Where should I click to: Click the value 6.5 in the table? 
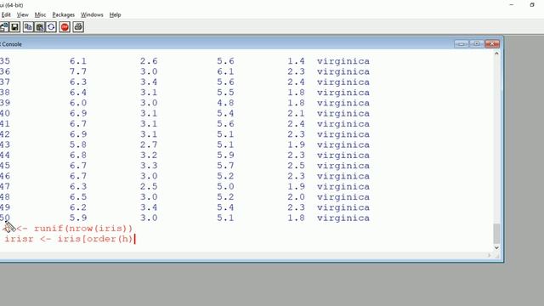78,197
